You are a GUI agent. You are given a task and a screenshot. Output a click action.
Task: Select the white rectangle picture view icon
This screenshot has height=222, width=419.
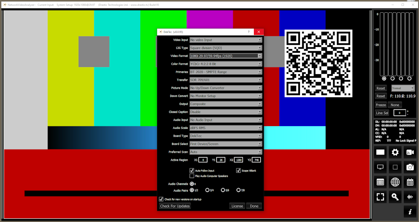pyautogui.click(x=380, y=152)
